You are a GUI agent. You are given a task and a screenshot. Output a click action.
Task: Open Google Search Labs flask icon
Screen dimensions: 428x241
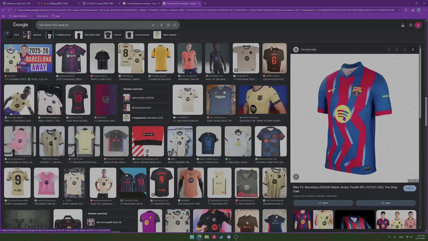pyautogui.click(x=403, y=25)
